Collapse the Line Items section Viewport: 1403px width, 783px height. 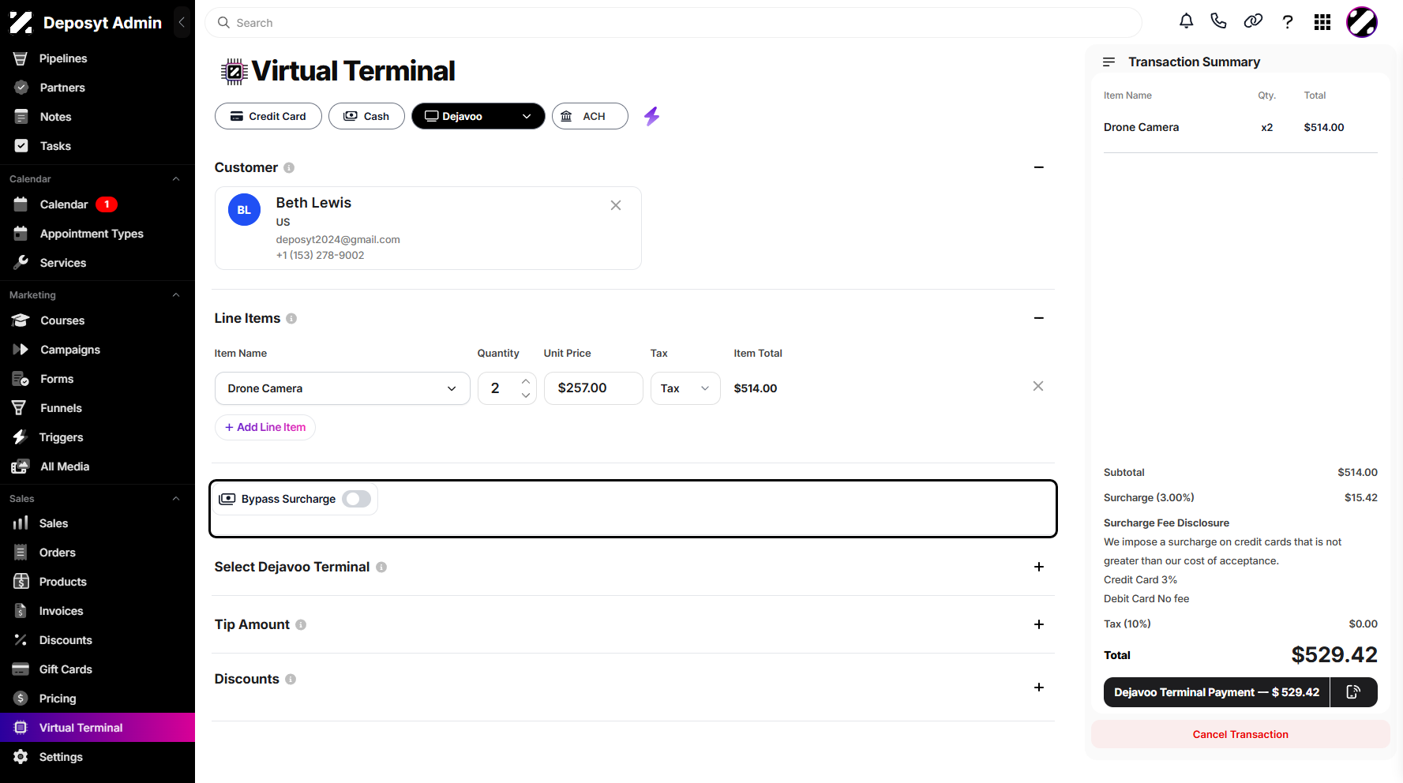1039,318
